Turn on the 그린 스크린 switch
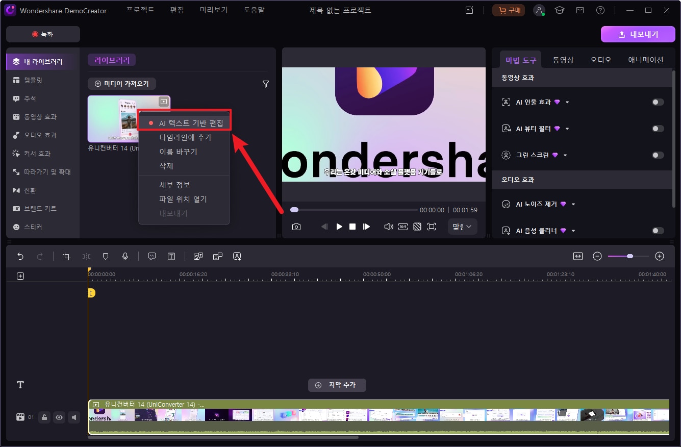The image size is (681, 447). pos(658,155)
